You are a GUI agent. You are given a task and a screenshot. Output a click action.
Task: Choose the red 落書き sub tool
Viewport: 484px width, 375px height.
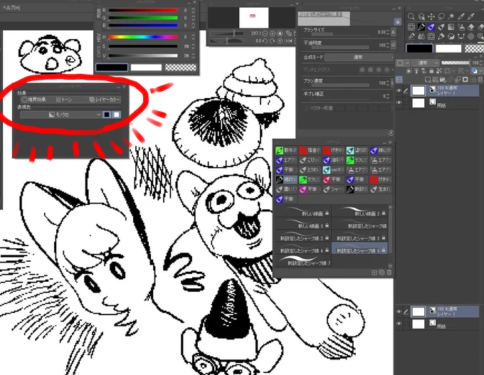point(310,150)
